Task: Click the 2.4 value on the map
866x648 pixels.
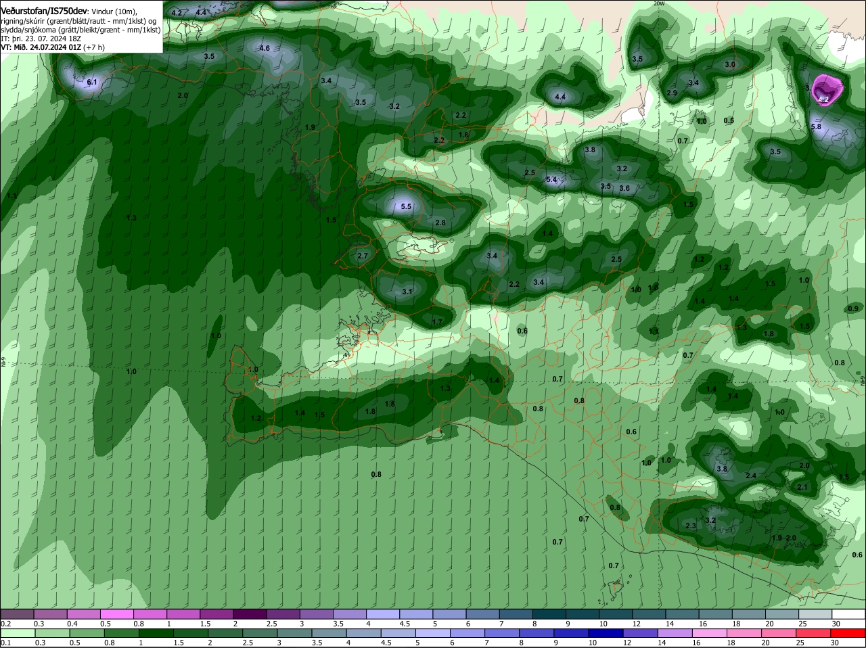Action: pyautogui.click(x=751, y=476)
